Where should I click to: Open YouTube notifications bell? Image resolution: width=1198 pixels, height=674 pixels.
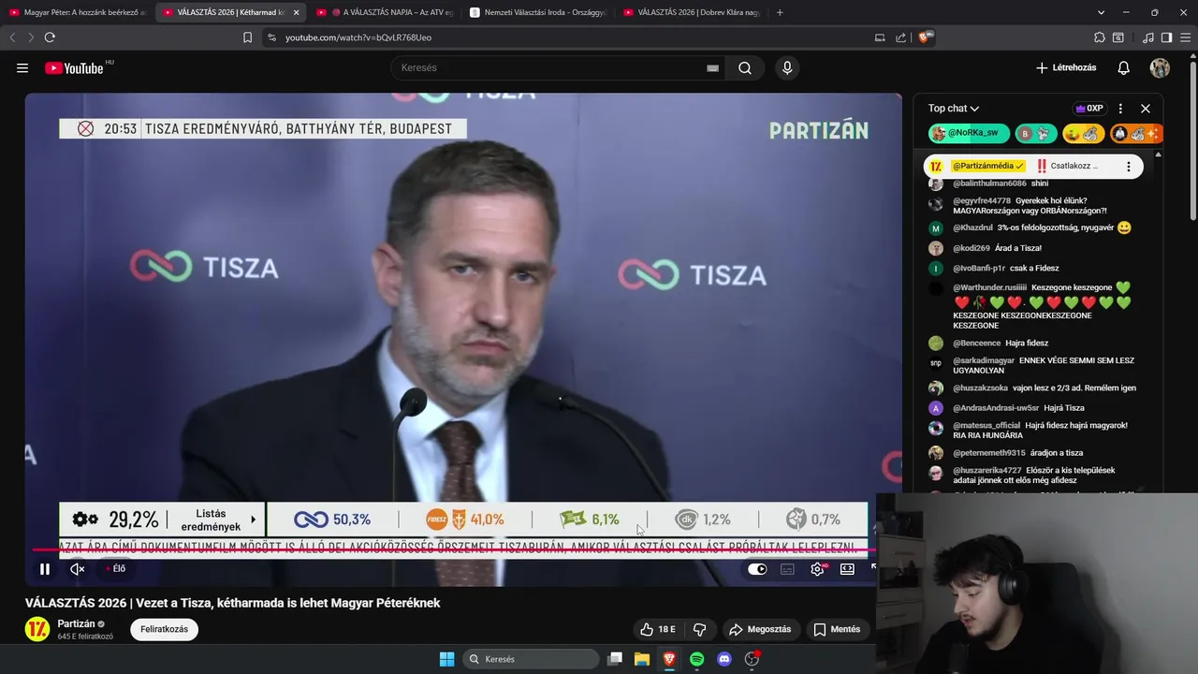[1124, 67]
